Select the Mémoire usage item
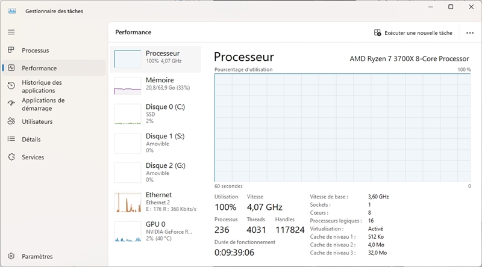 click(x=157, y=85)
